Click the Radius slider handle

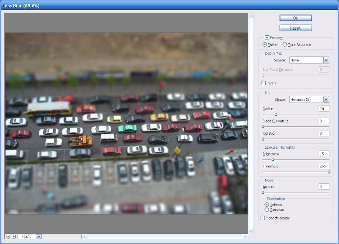276,114
